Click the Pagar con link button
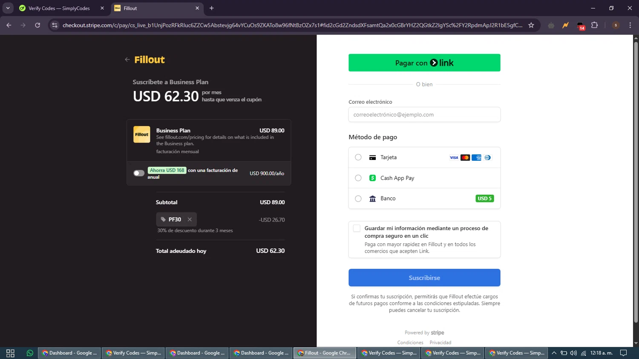Screen dimensions: 639x359 tap(424, 63)
